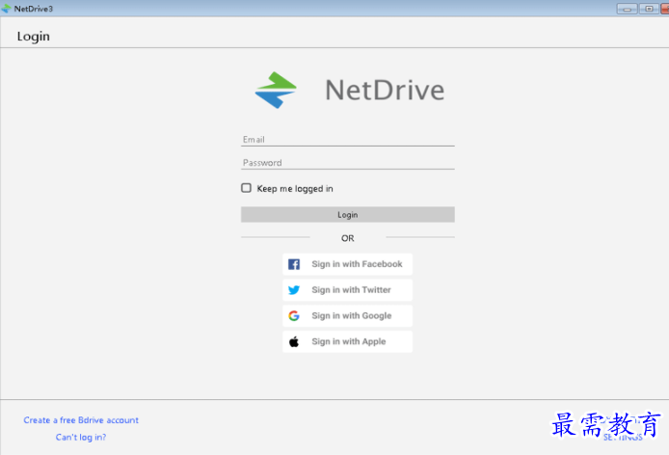Click the Apple logo icon
669x455 pixels.
(294, 342)
